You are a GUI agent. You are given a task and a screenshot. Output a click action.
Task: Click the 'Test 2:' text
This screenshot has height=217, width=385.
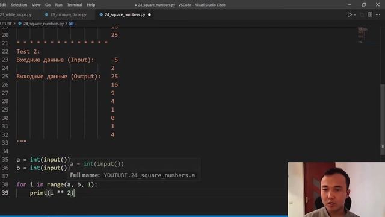point(28,51)
